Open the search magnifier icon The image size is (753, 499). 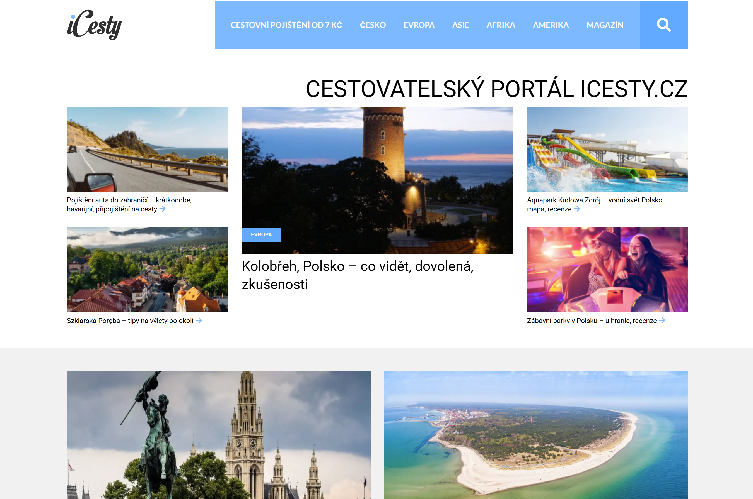[x=663, y=25]
